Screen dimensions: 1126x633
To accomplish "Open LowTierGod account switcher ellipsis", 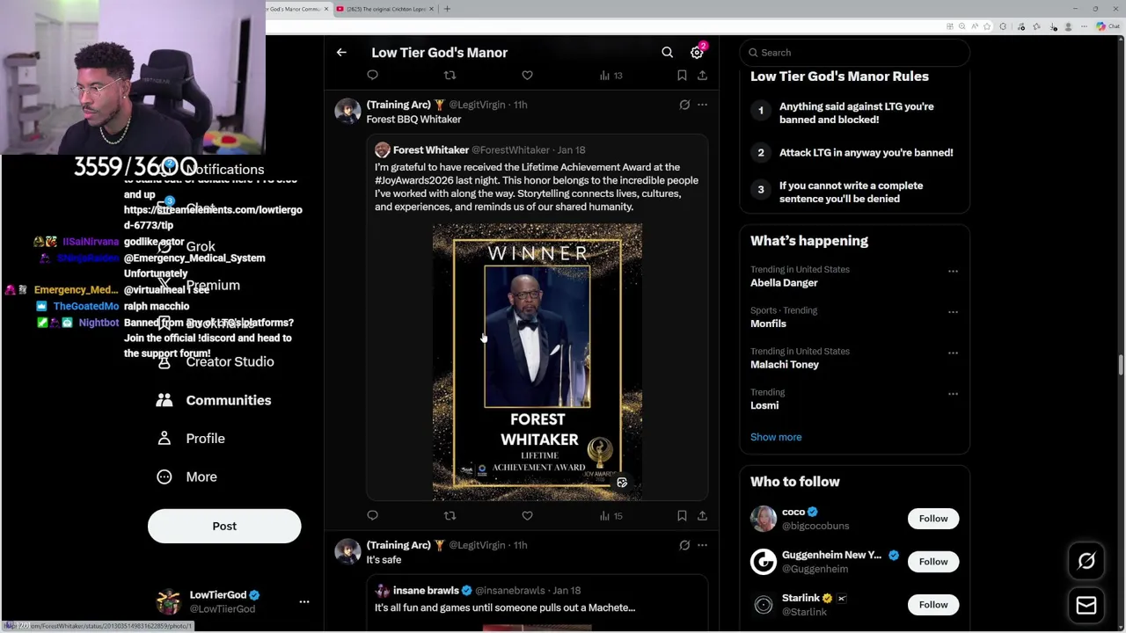I will [x=304, y=602].
